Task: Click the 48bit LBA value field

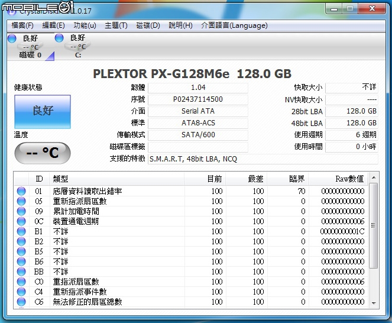Action: coord(352,123)
